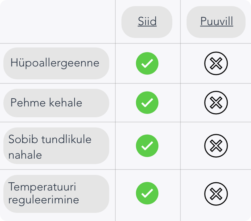
Task: Open the Puuvill column header link
Action: pos(216,22)
